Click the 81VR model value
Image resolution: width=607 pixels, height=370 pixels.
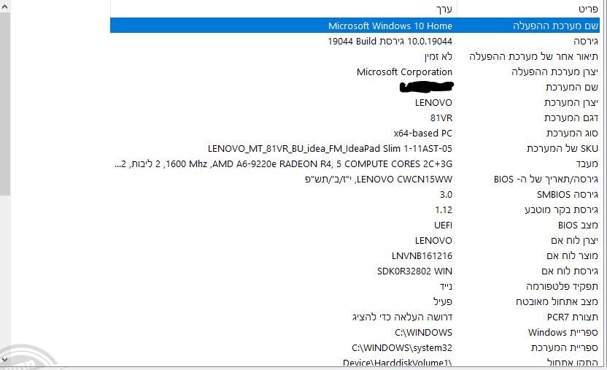coord(441,117)
